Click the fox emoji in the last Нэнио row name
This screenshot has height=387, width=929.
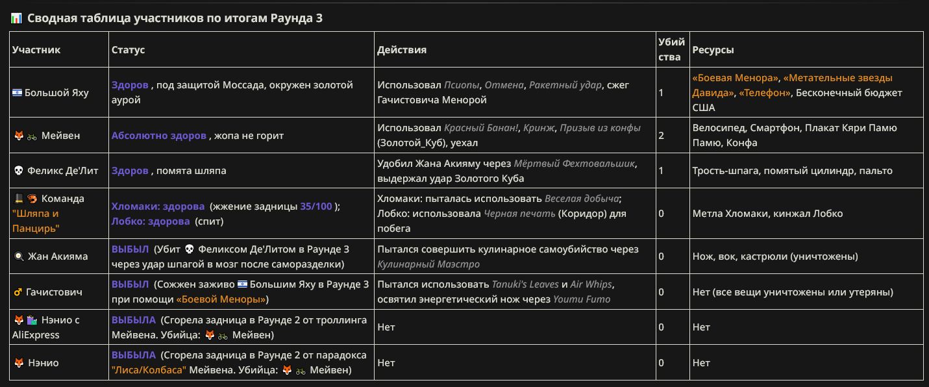click(18, 363)
